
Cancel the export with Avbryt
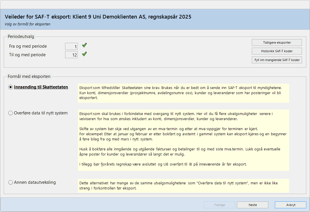[x=290, y=205]
